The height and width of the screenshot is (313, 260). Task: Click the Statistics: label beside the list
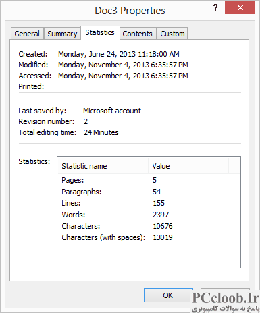click(x=34, y=161)
